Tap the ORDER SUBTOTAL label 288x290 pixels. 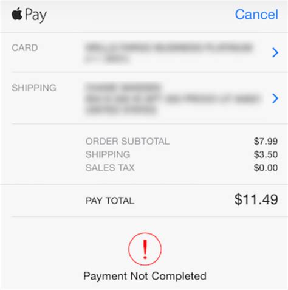click(128, 141)
